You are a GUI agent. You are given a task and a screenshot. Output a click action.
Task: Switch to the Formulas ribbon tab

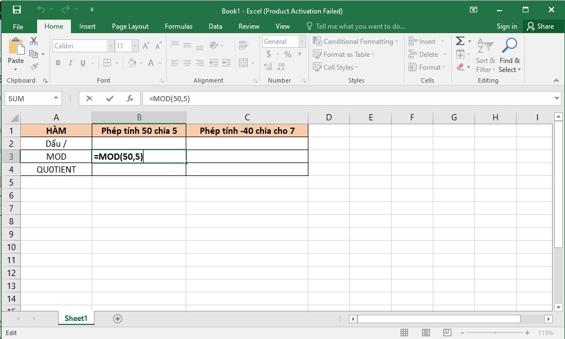point(178,26)
